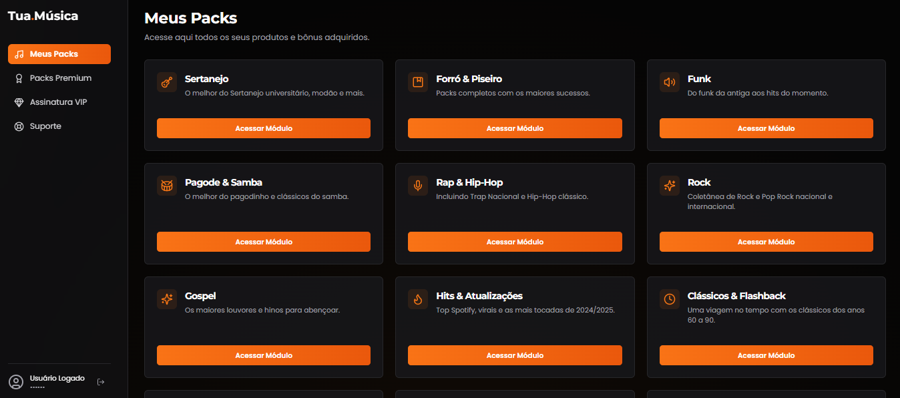The height and width of the screenshot is (398, 900).
Task: Open the Packs Premium section
Action: pos(59,77)
